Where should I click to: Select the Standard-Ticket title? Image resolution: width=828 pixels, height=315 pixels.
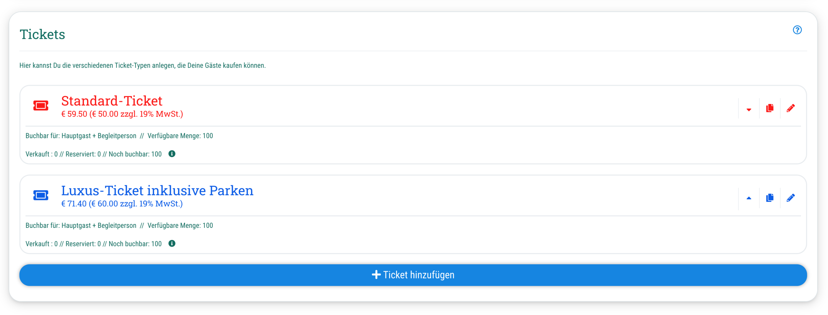coord(112,101)
